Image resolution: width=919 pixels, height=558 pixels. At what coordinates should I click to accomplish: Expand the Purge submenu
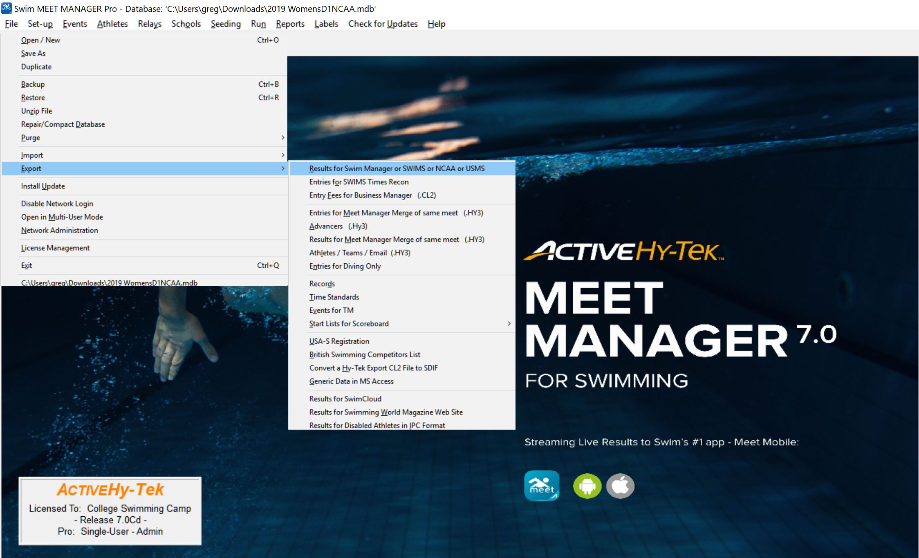145,138
